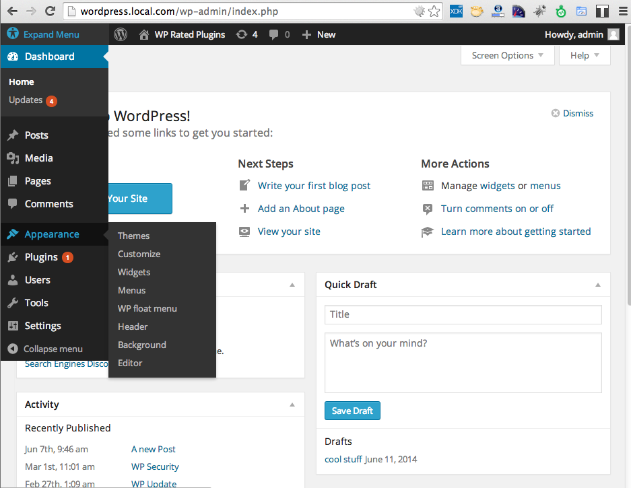
Task: Click the accessibility Expand Menu icon
Action: 13,34
